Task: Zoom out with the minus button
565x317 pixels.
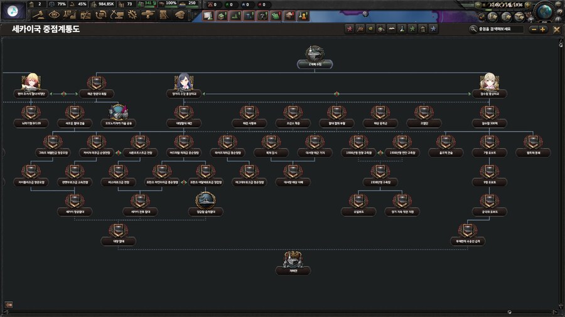Action: pyautogui.click(x=534, y=29)
